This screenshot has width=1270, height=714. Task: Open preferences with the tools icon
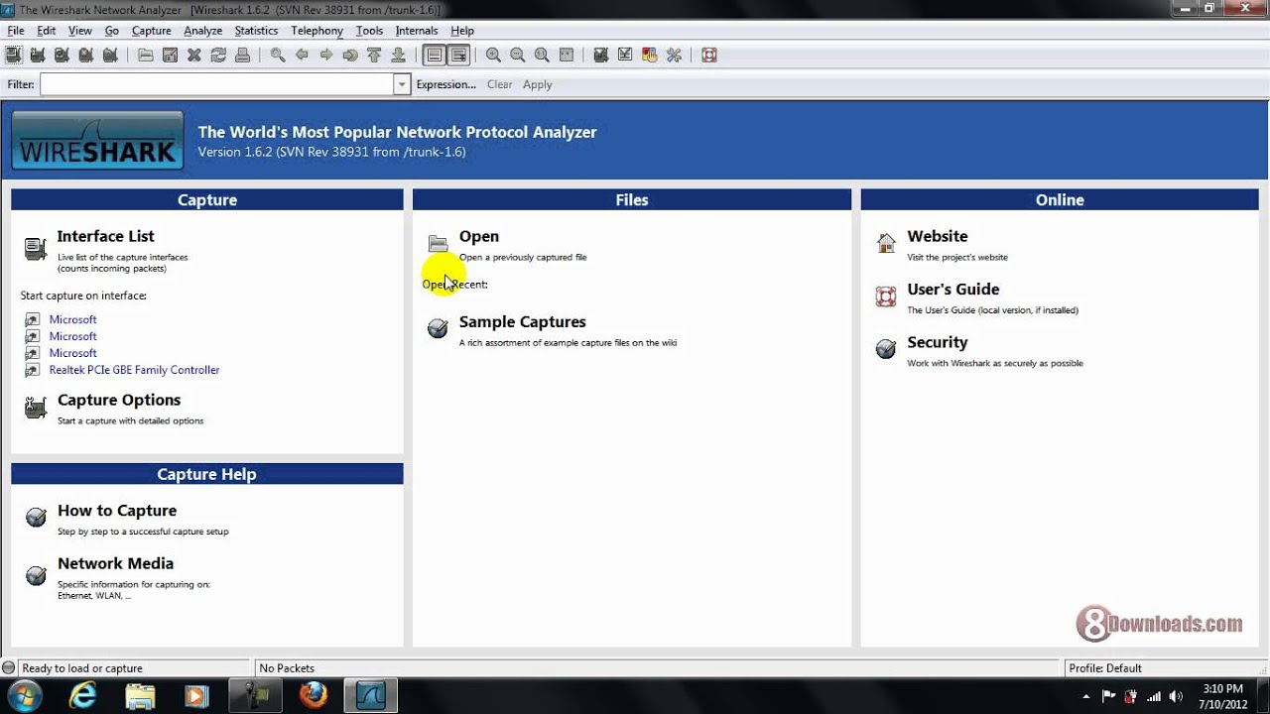click(674, 56)
